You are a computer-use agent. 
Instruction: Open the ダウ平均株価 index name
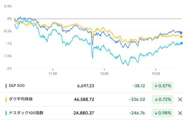[x=24, y=99]
